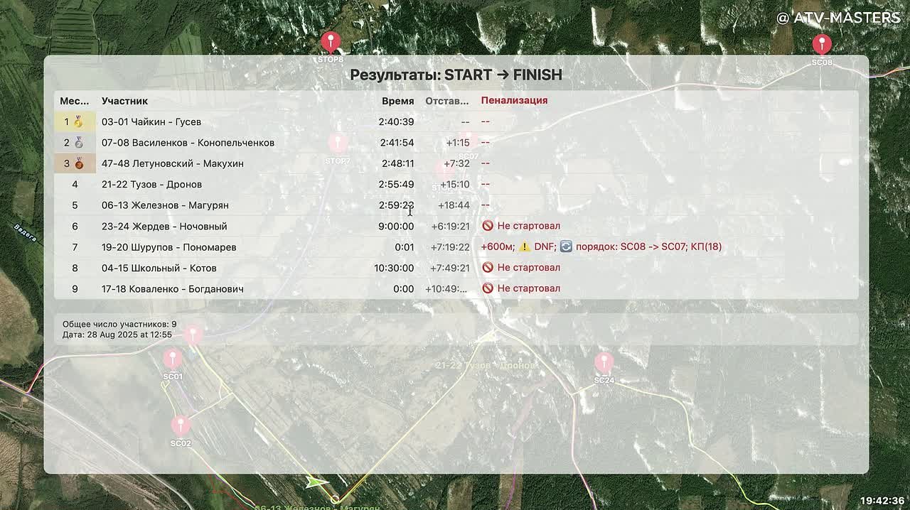The height and width of the screenshot is (510, 910).
Task: Sort by the Мес... column header
Action: coord(75,101)
